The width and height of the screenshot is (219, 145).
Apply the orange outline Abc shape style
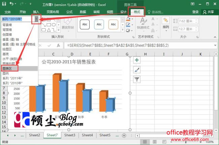pos(113,24)
